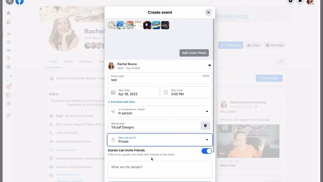Click the Contact us button on the page
Viewport: 323px width, 182px height.
(x=231, y=45)
